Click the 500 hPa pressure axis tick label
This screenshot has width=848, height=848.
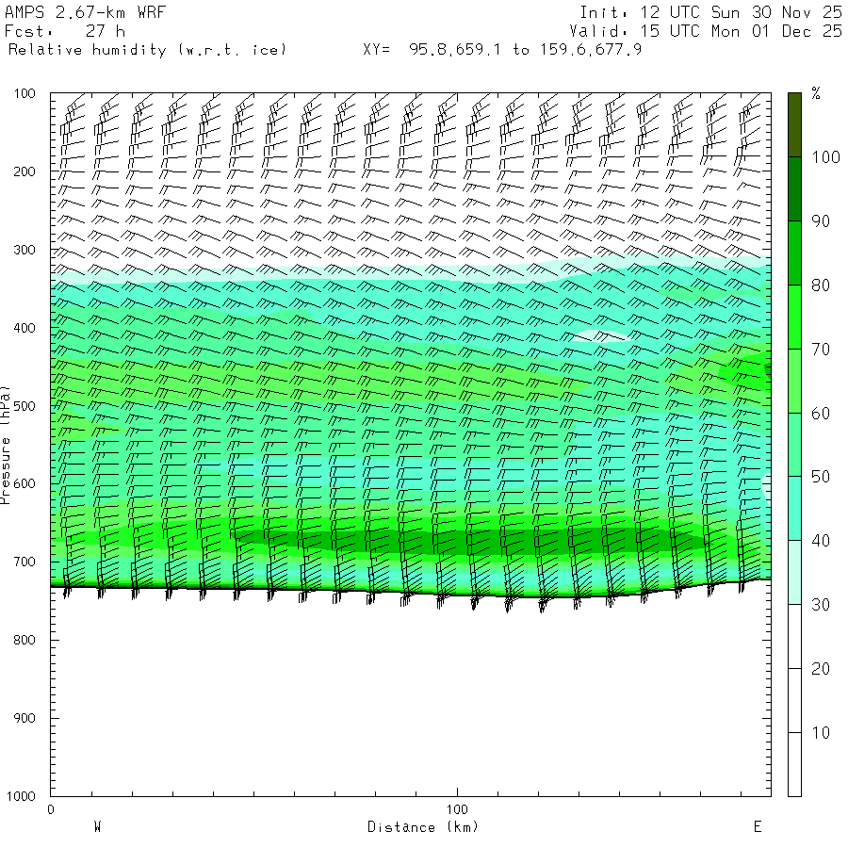pyautogui.click(x=24, y=406)
